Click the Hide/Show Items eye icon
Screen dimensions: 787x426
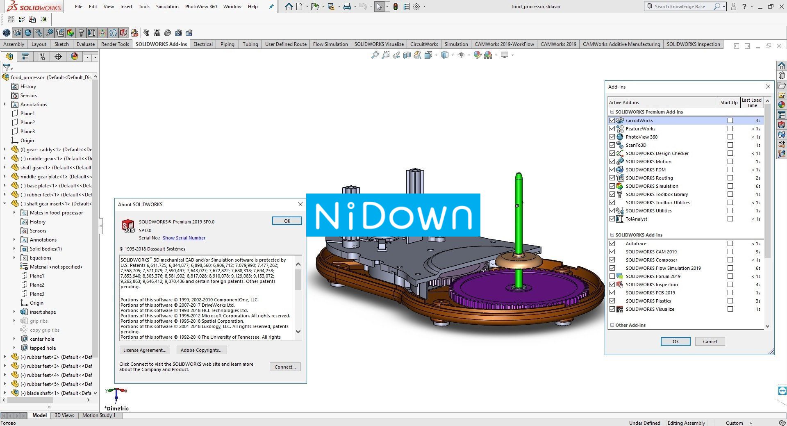click(x=461, y=55)
